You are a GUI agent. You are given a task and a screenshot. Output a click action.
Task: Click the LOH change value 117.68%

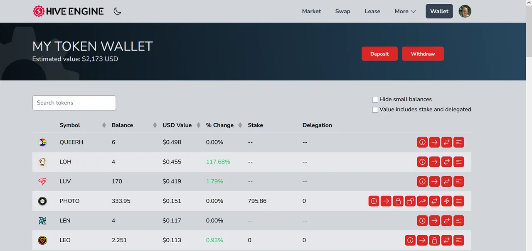point(218,162)
